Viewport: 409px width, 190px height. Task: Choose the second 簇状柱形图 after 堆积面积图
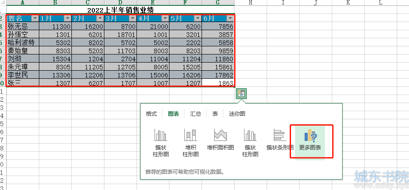[x=250, y=143]
